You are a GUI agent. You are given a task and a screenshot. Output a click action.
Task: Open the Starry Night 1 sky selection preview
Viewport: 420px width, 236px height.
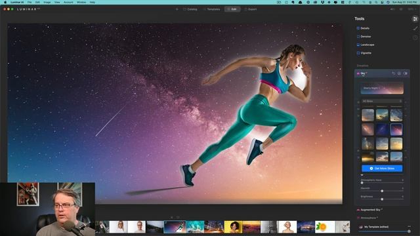(382, 88)
